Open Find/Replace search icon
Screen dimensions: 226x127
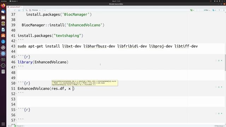point(26,10)
